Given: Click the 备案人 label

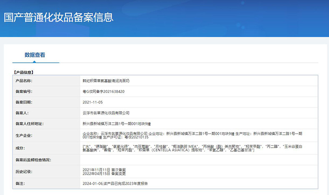Looking at the screenshot, I should pyautogui.click(x=22, y=113).
